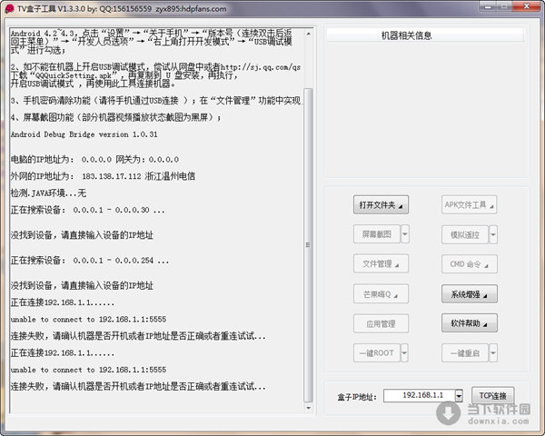Click the 屏幕截图 button
The image size is (545, 436).
click(376, 233)
